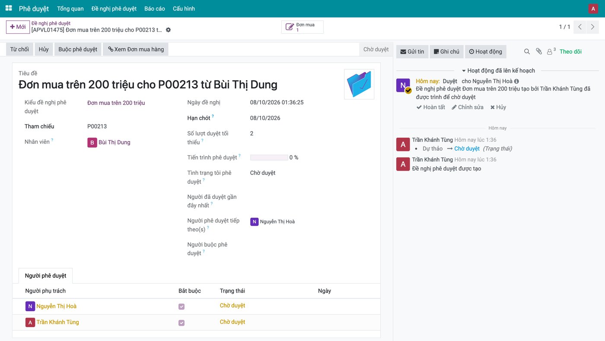Open the Báo cáo menu
The height and width of the screenshot is (341, 605).
coord(155,9)
